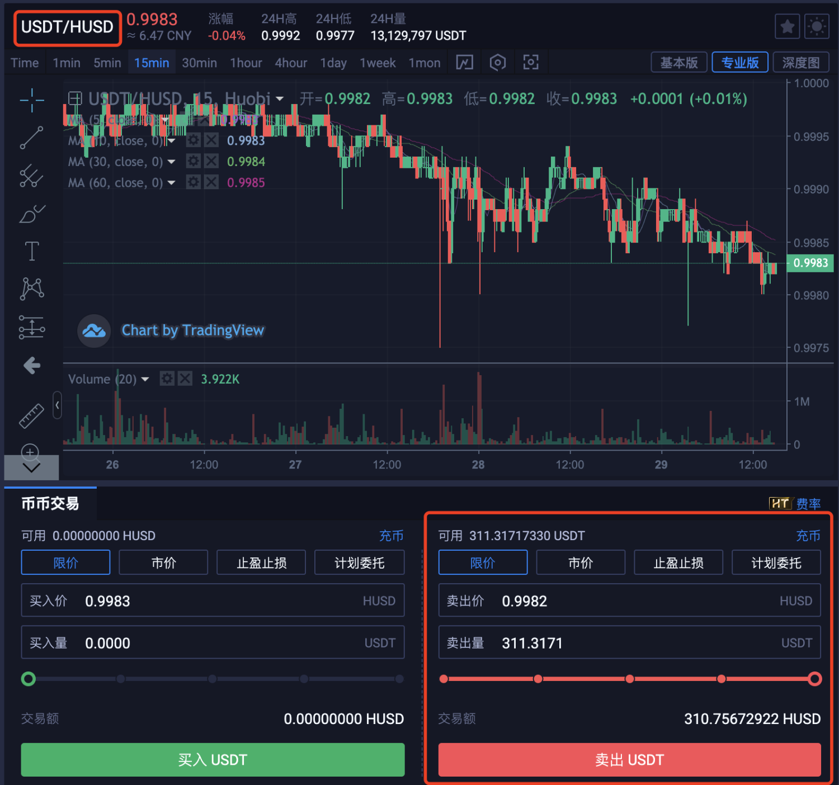Toggle light/dark theme sun icon
The image size is (839, 785).
[817, 26]
